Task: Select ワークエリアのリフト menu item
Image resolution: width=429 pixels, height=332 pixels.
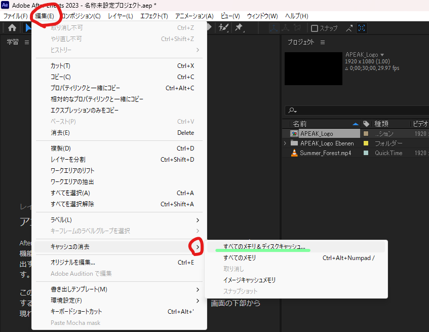Action: tap(120, 171)
